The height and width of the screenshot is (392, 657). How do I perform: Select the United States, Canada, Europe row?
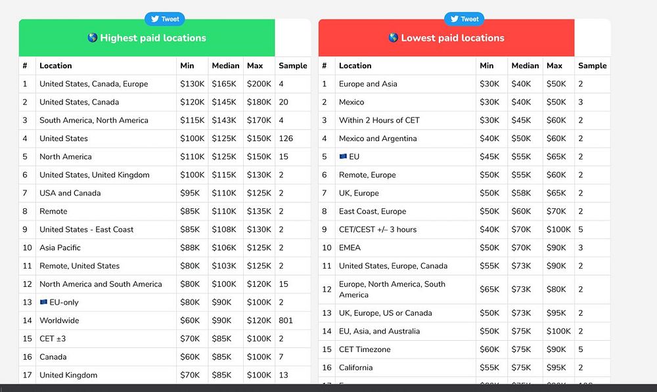pos(165,84)
